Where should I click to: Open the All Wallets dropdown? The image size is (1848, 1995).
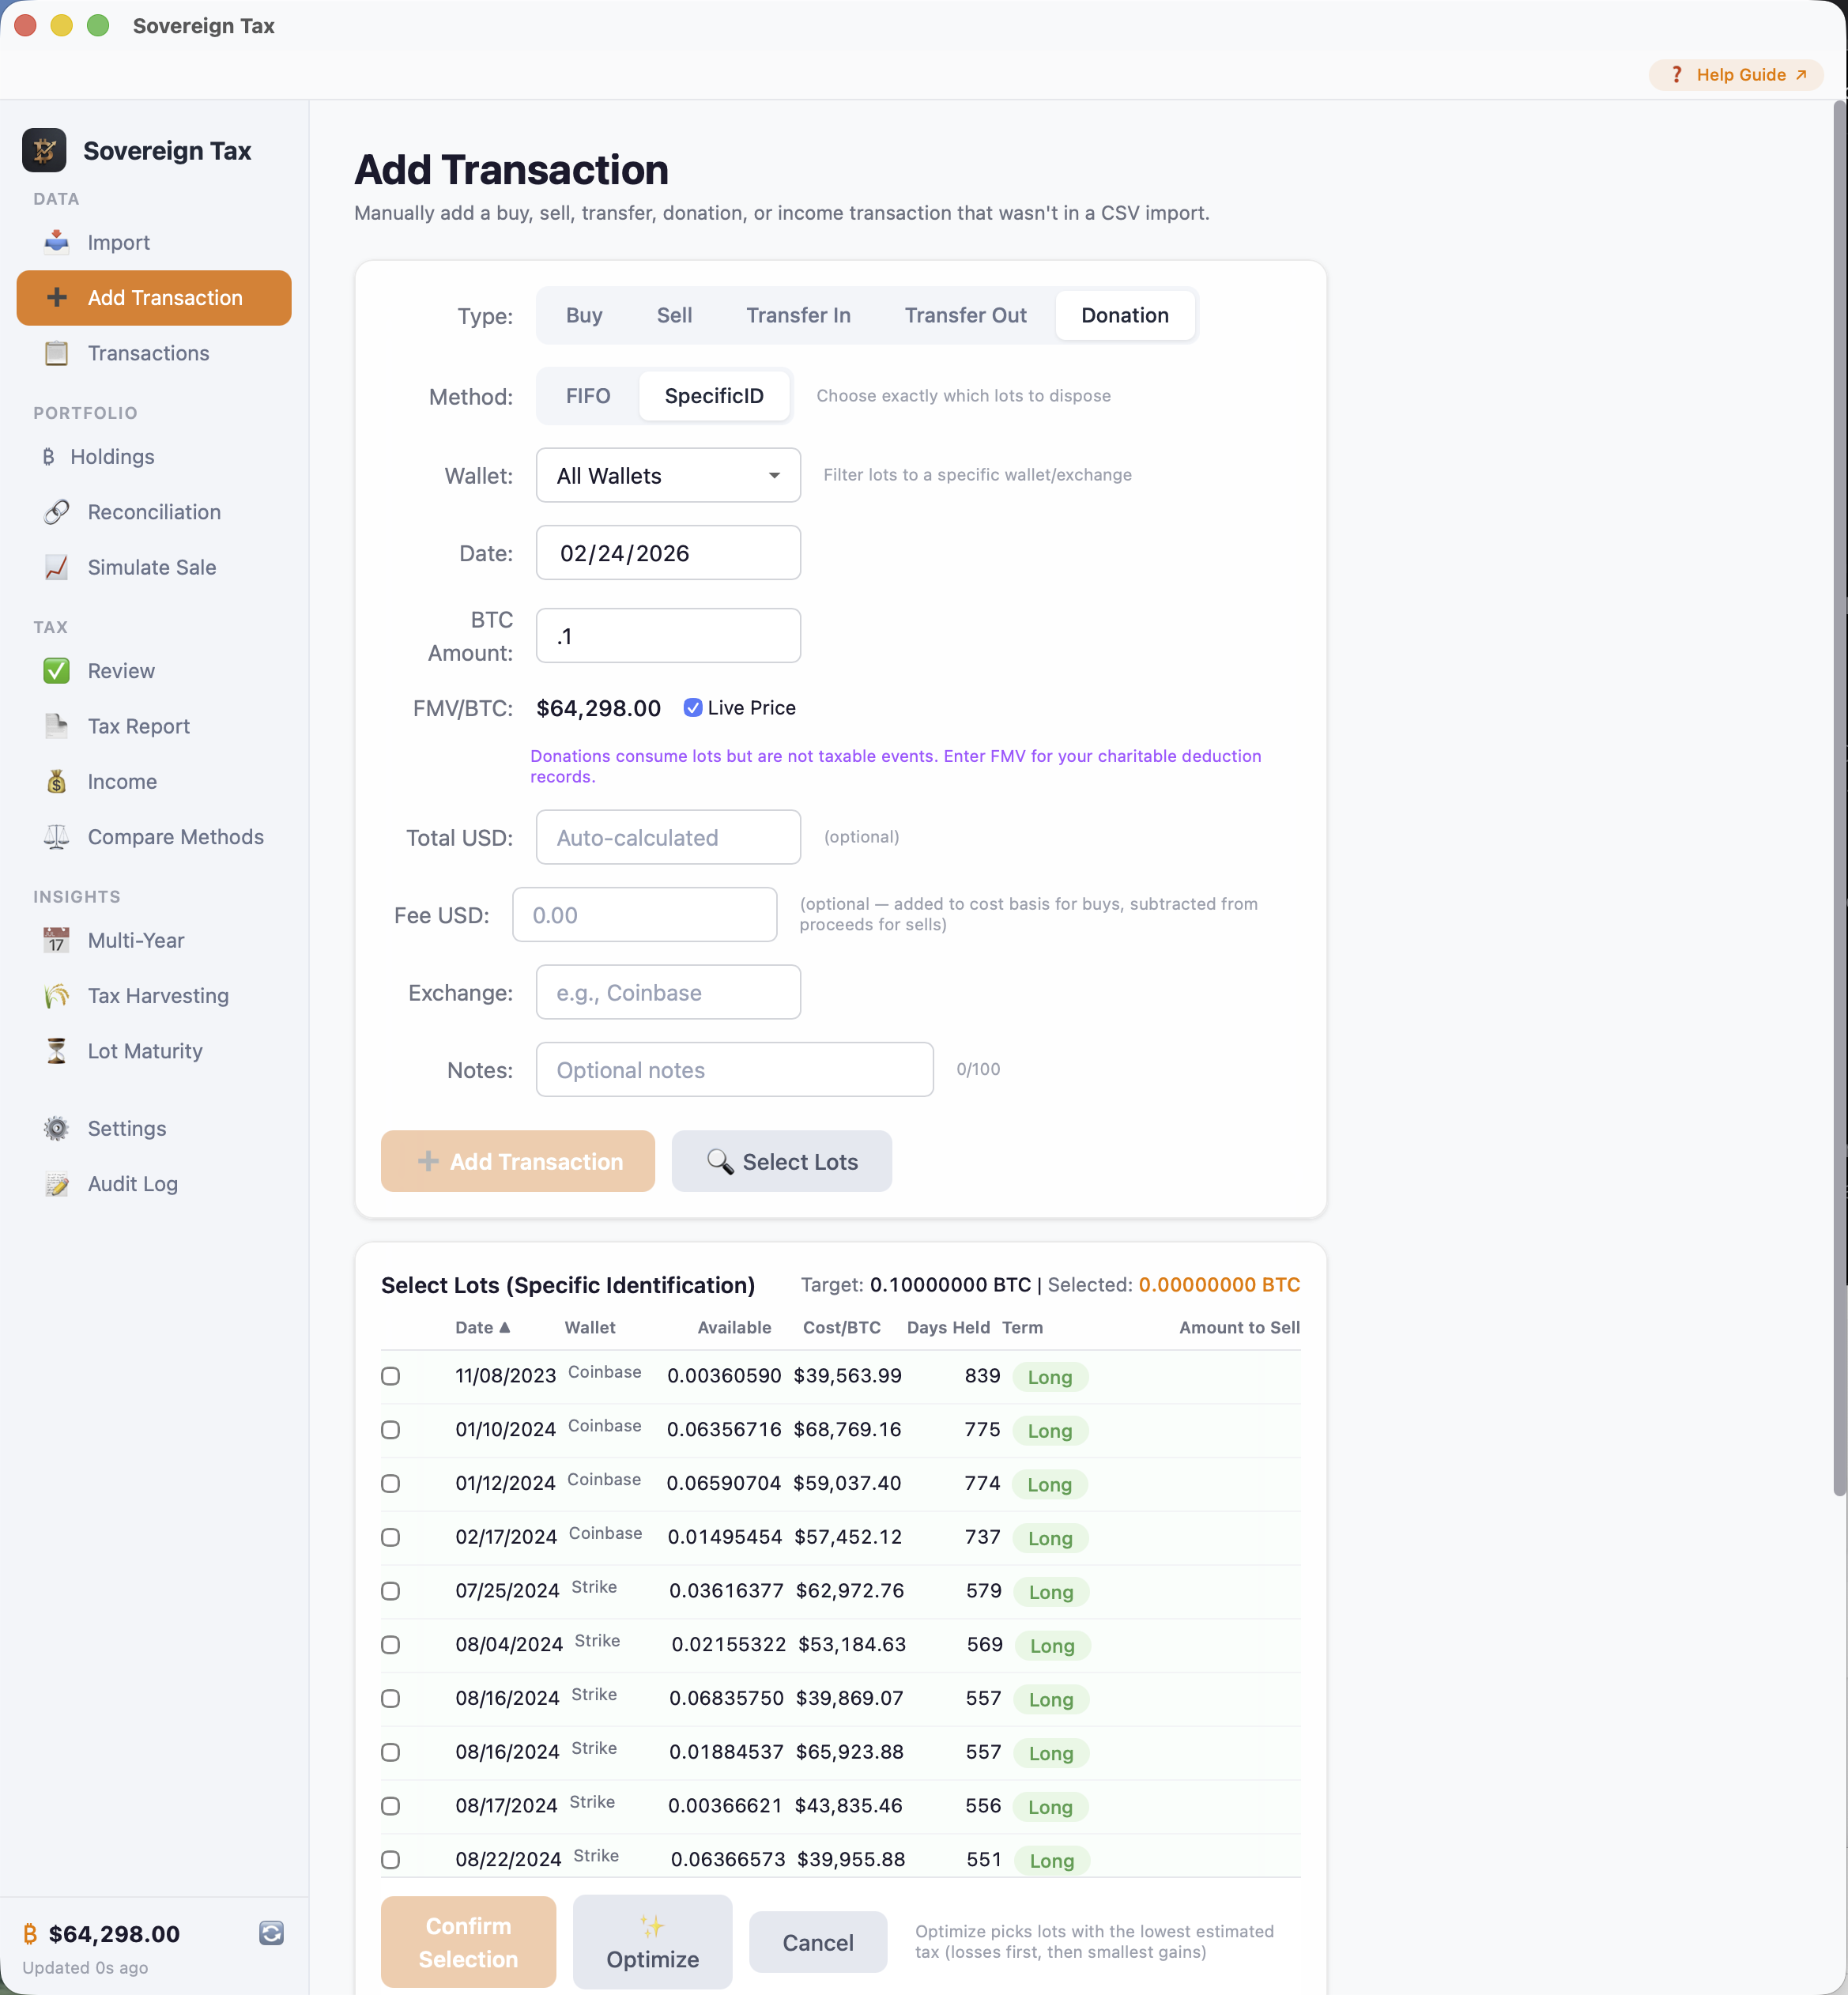coord(668,475)
